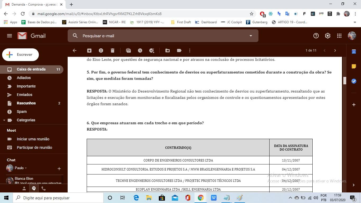Open Chrome extensions puzzle icon
This screenshot has height=203, width=361.
coord(338,14)
